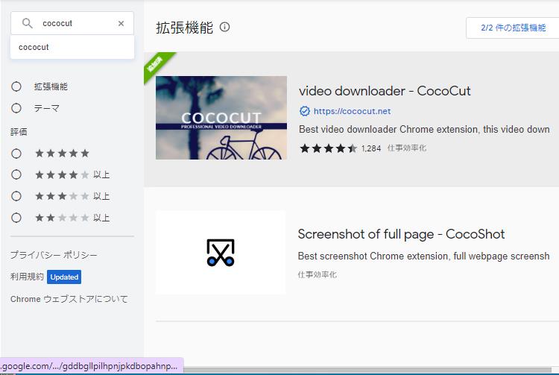Click 仕事効率化 category under CocoShot
Screen dimensions: 559x375
click(x=318, y=274)
